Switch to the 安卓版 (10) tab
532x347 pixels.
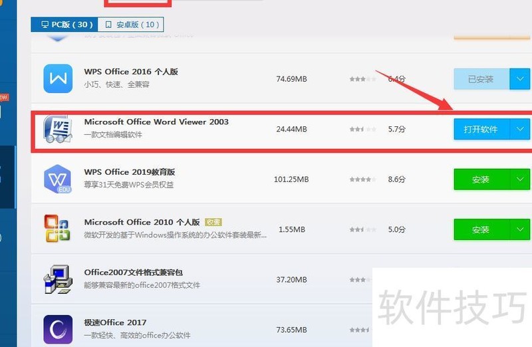[x=131, y=25]
